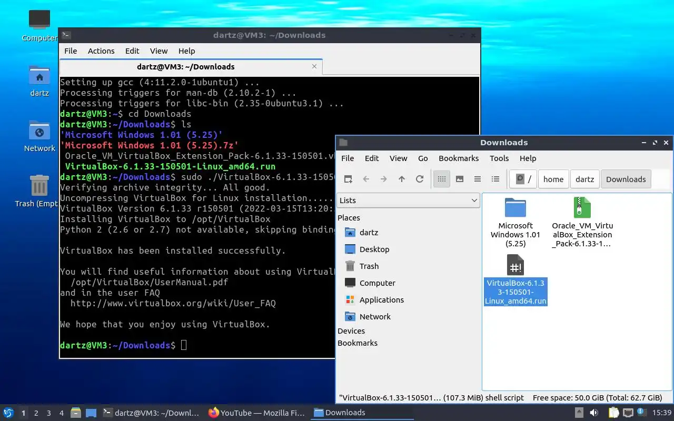Switch to workspace 4
Screen dimensions: 674x421
tap(62, 413)
